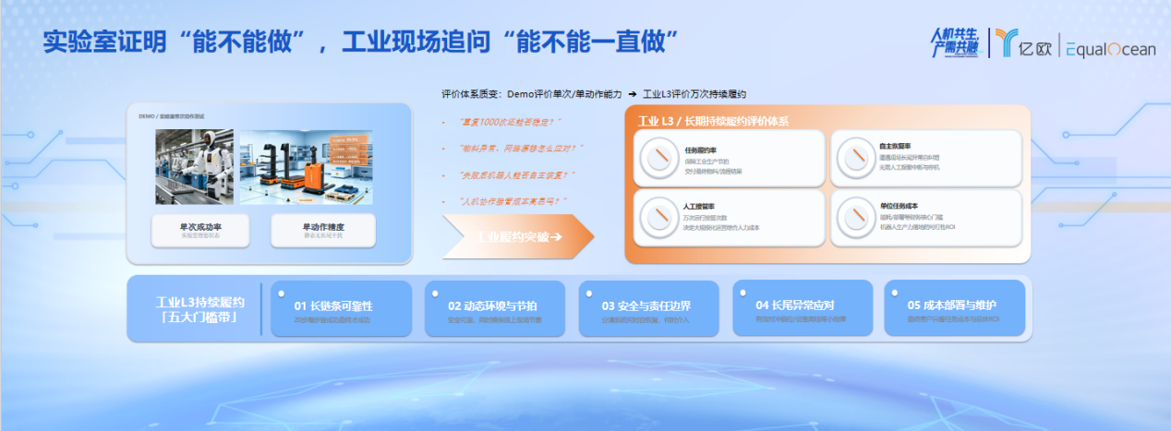Click the description lines under 任务履约率

coord(713,167)
